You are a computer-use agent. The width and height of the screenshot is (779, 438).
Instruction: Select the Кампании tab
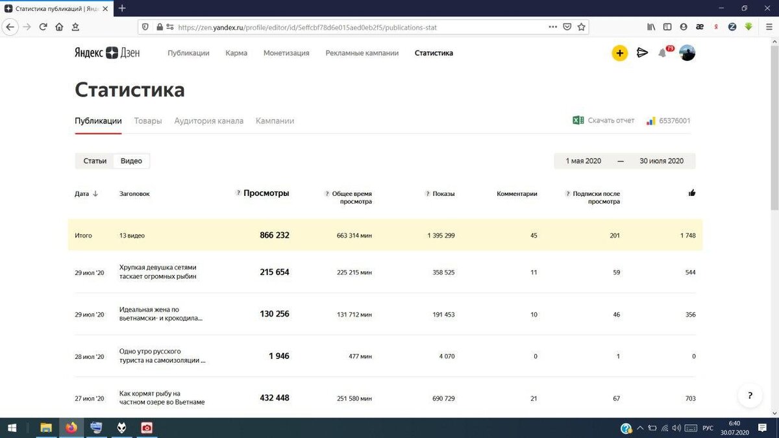tap(275, 121)
